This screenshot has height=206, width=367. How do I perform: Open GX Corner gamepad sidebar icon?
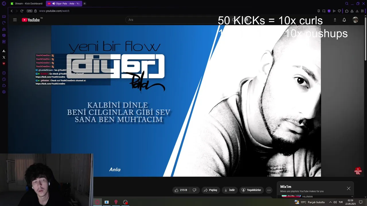(x=4, y=17)
